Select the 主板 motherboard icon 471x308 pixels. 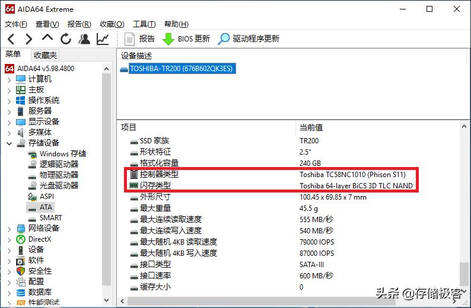[x=21, y=89]
